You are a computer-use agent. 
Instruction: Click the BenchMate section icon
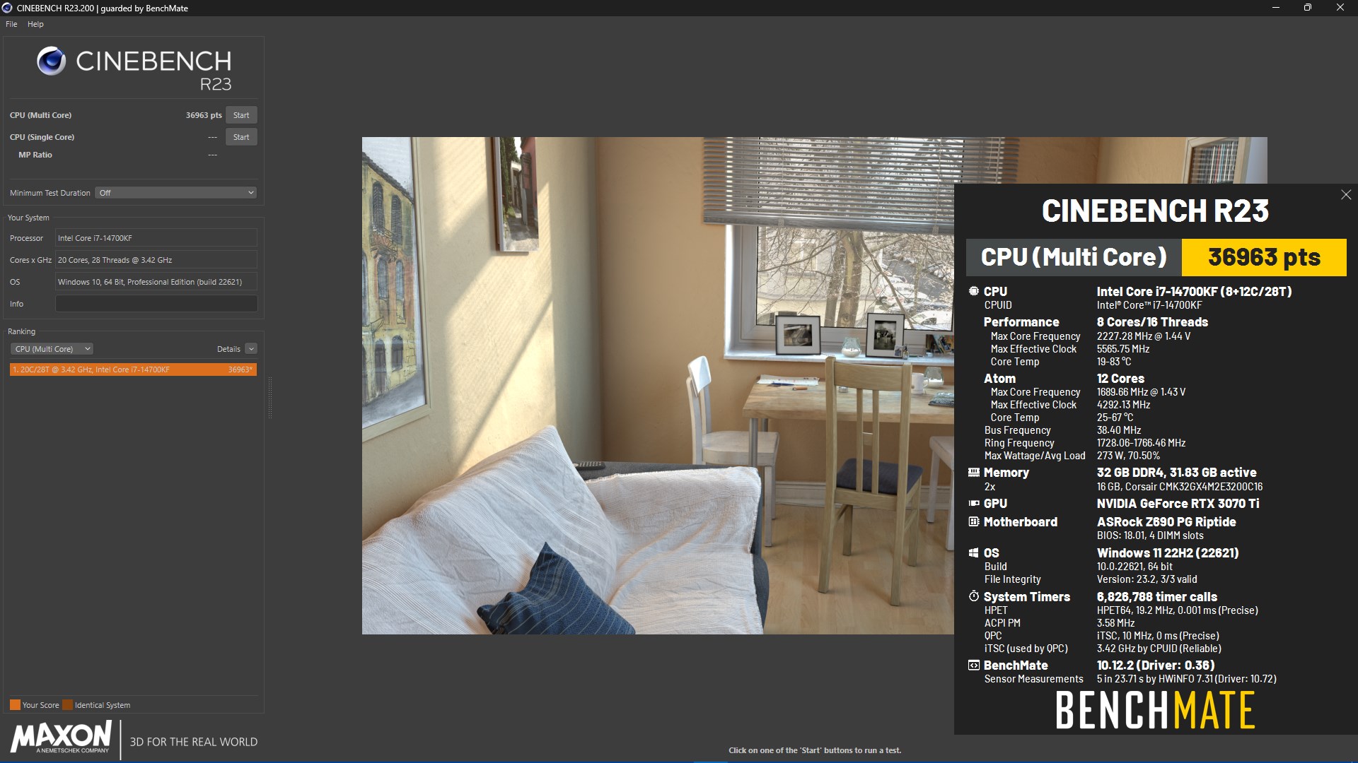tap(974, 666)
